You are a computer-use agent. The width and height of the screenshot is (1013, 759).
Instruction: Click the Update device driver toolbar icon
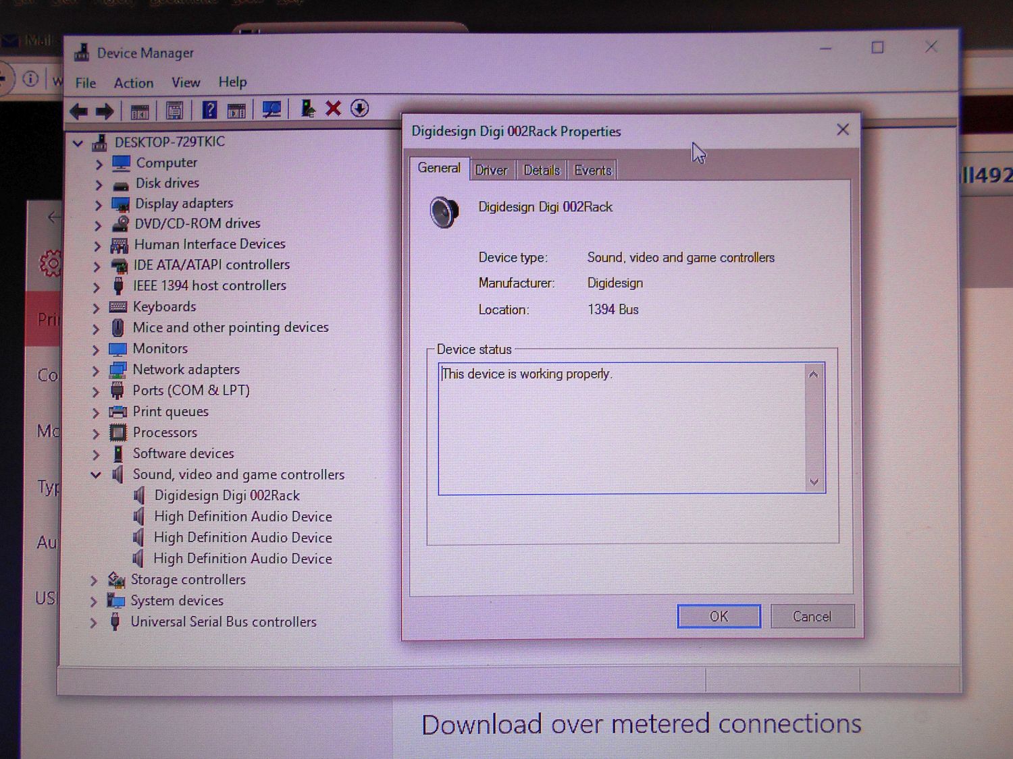pos(307,109)
